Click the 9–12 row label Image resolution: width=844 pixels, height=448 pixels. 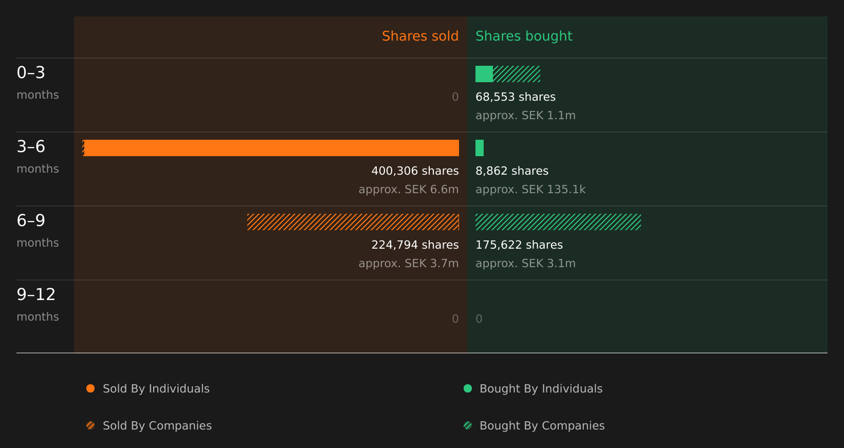(36, 294)
